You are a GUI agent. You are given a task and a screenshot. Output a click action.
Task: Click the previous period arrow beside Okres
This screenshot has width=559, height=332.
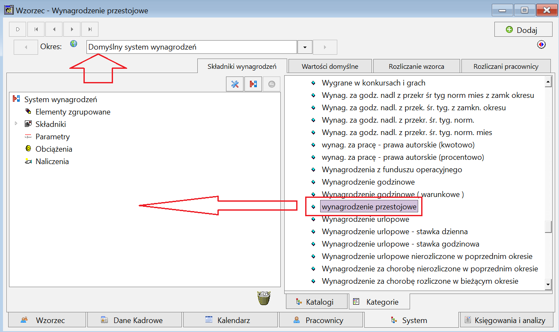click(26, 47)
